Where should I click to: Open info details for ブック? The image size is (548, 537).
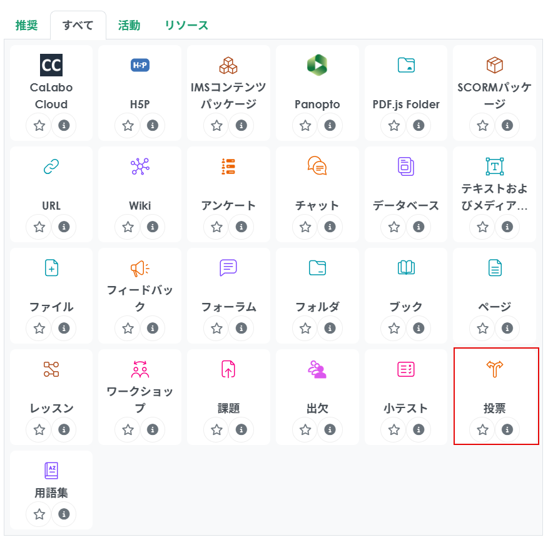(x=419, y=328)
